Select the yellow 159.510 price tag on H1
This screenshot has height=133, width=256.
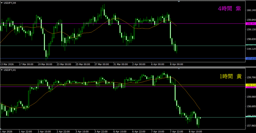click(251, 85)
